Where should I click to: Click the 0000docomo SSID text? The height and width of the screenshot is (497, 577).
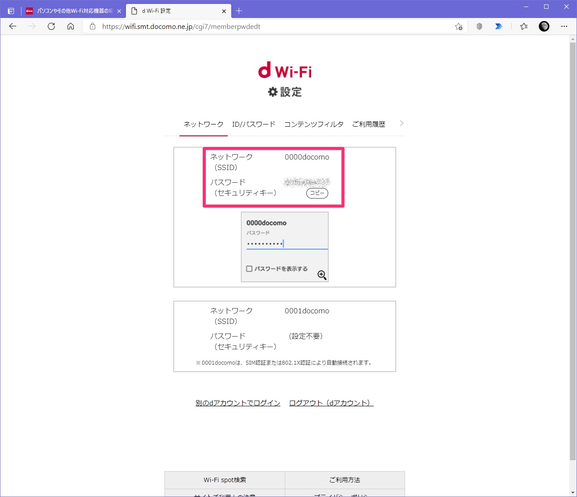307,157
